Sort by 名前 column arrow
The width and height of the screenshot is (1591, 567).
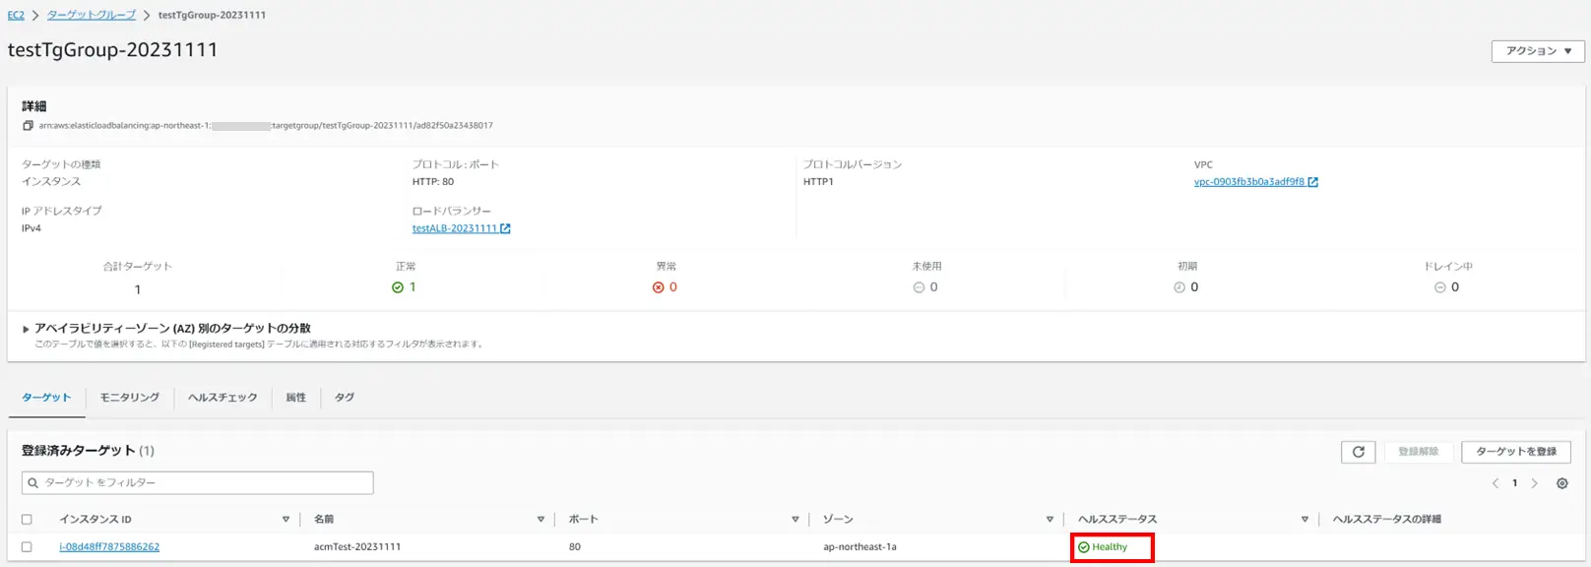click(x=541, y=520)
